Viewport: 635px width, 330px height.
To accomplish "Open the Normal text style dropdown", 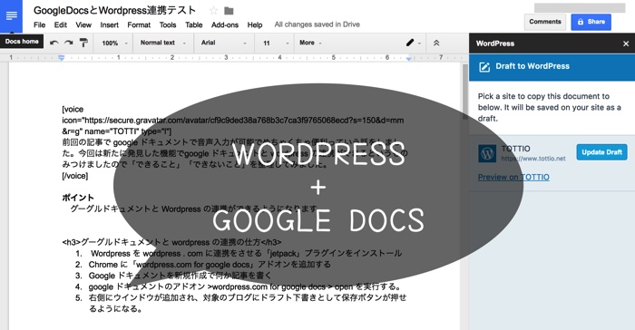I will point(162,43).
